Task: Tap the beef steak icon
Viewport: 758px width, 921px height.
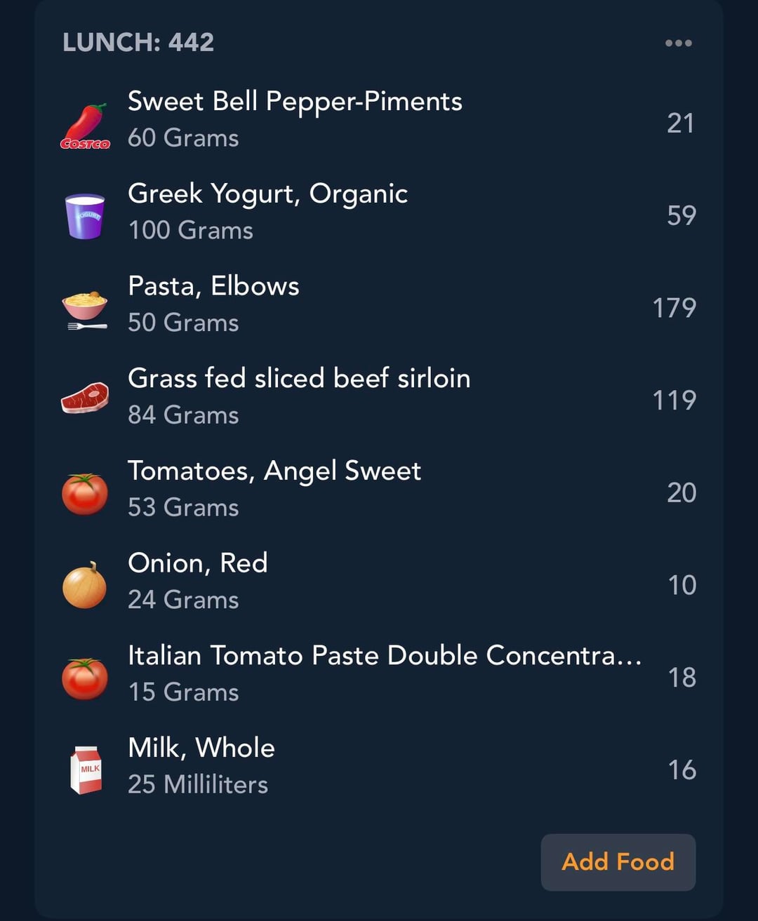Action: click(85, 398)
